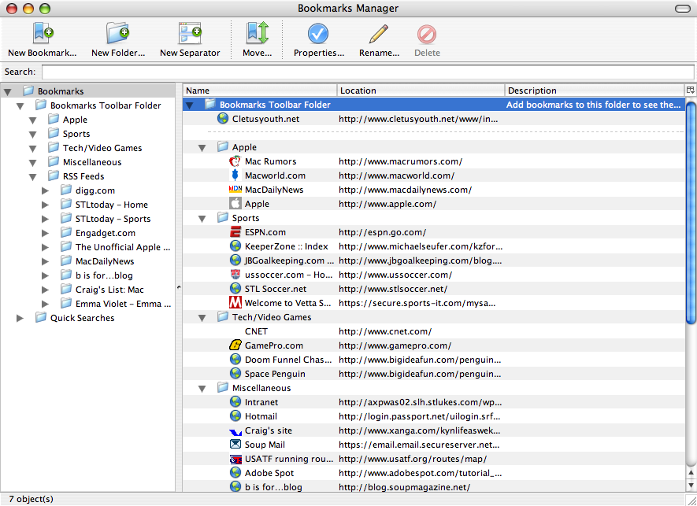Collapse the RSS Feeds sidebar folder
The height and width of the screenshot is (506, 697).
(32, 177)
